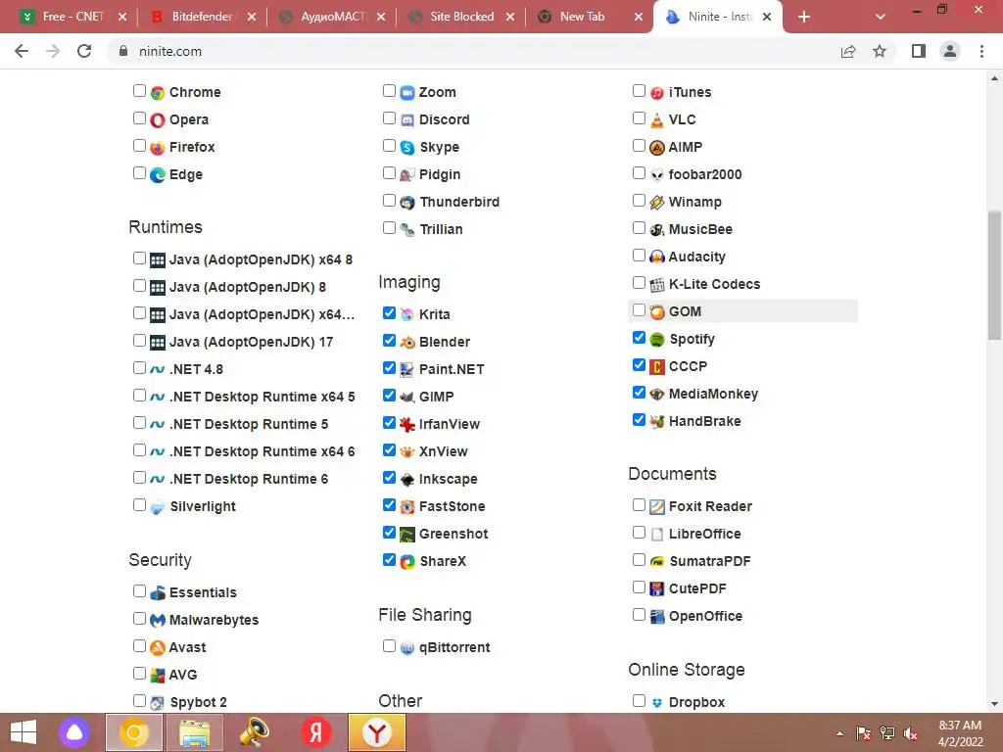The width and height of the screenshot is (1003, 752).
Task: Click the Opera logo icon
Action: click(158, 120)
